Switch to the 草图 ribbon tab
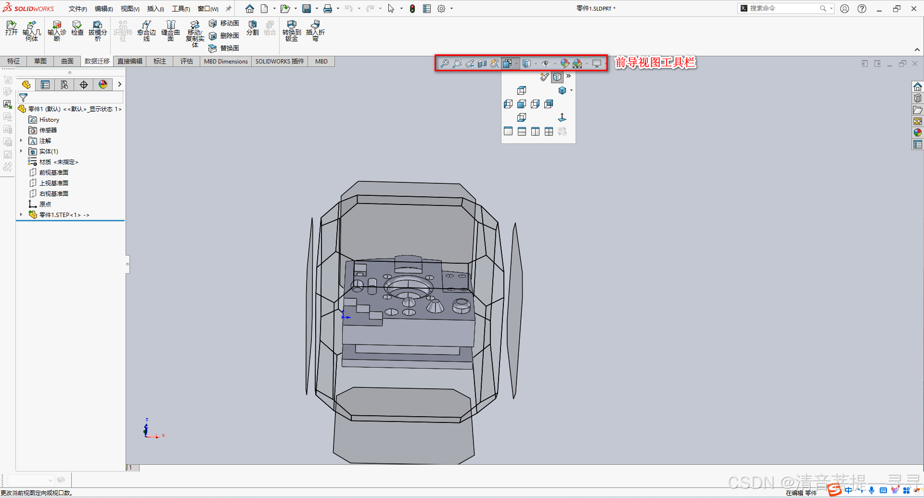The width and height of the screenshot is (924, 498). 40,61
